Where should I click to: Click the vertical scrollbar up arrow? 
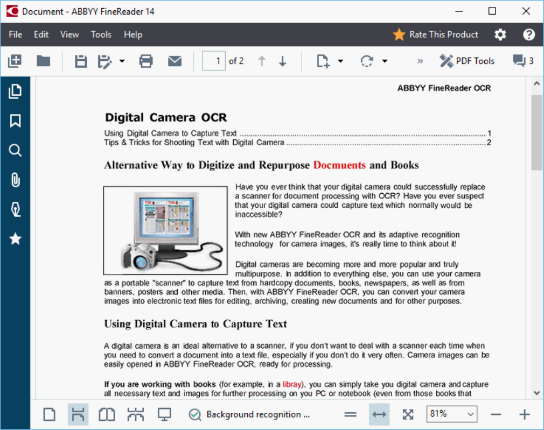point(536,83)
